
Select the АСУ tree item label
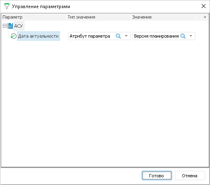click(x=19, y=26)
